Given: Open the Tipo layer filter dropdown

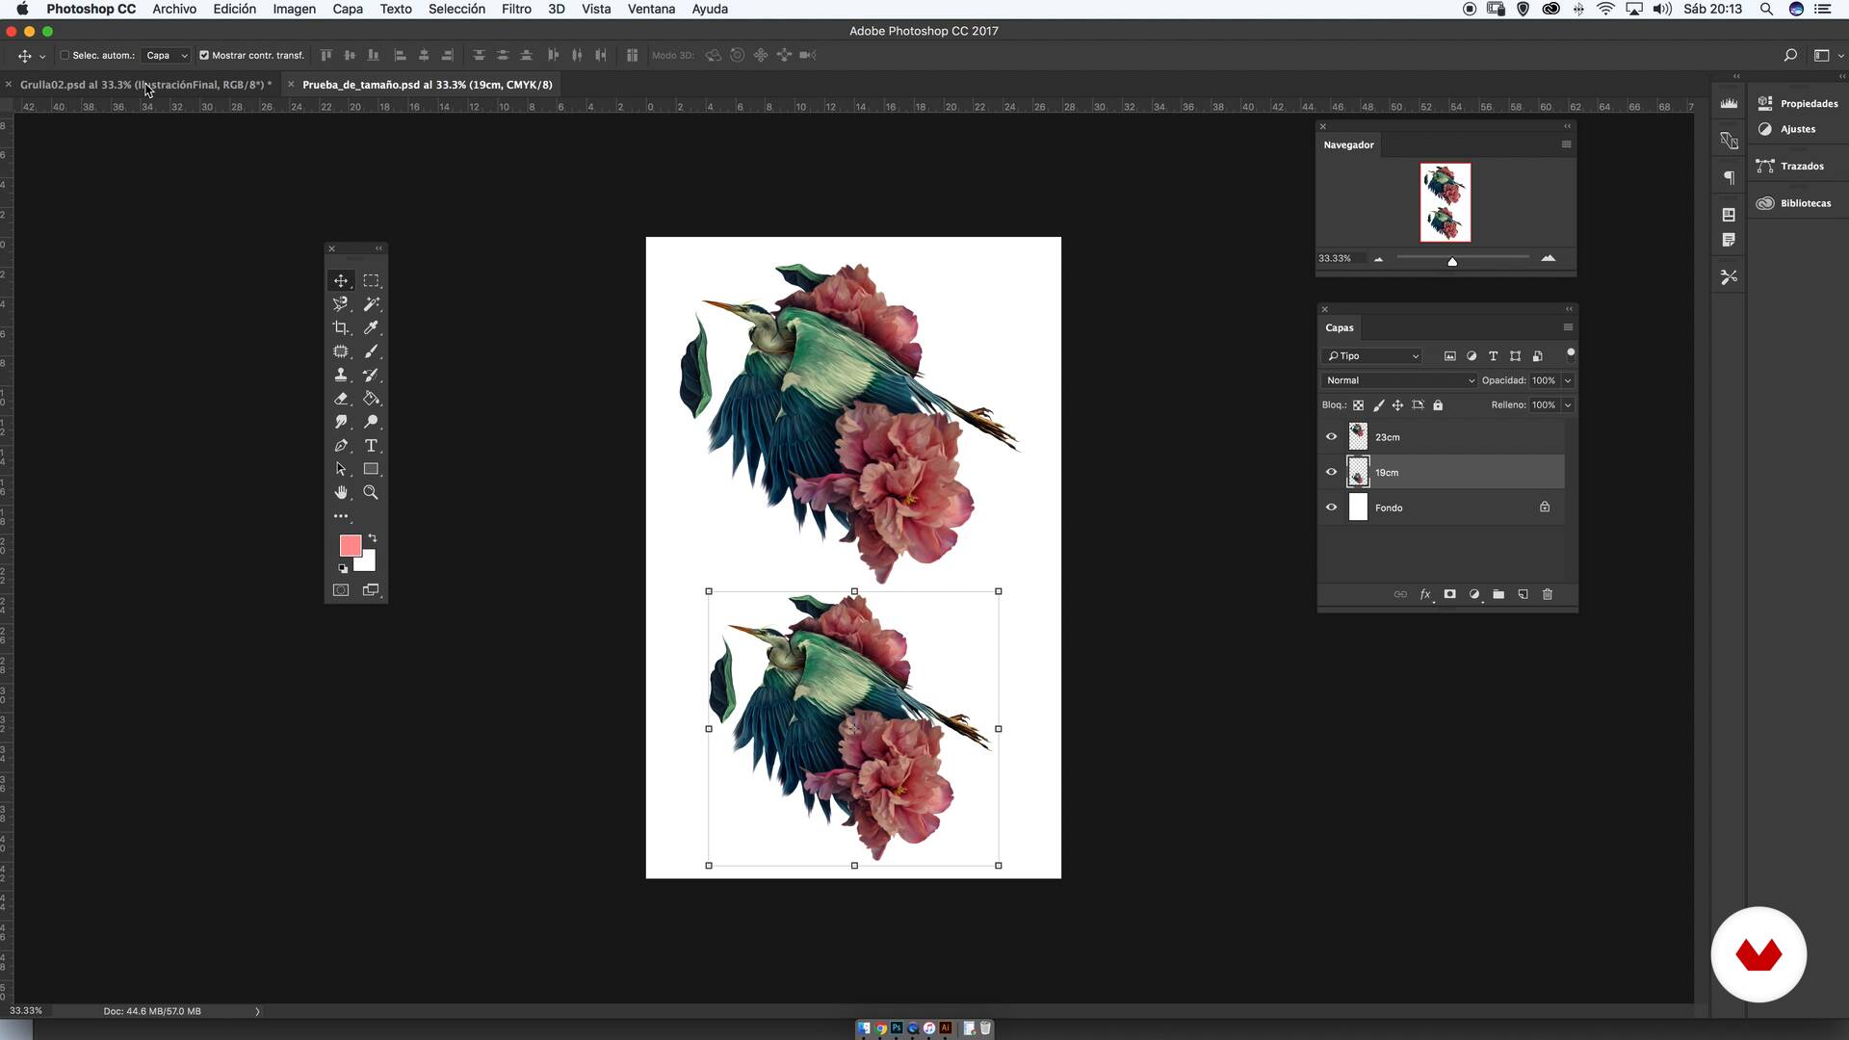Looking at the screenshot, I should coord(1372,356).
